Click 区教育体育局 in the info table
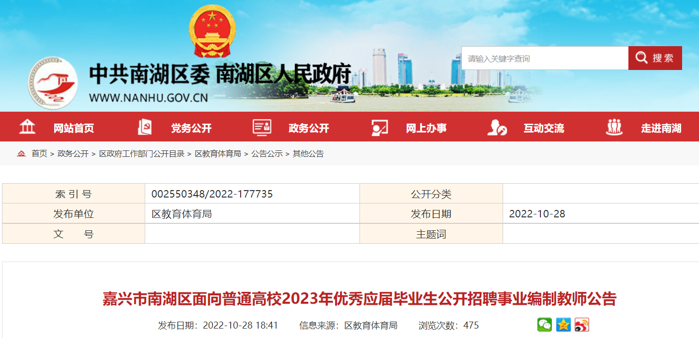The width and height of the screenshot is (699, 338). click(181, 214)
